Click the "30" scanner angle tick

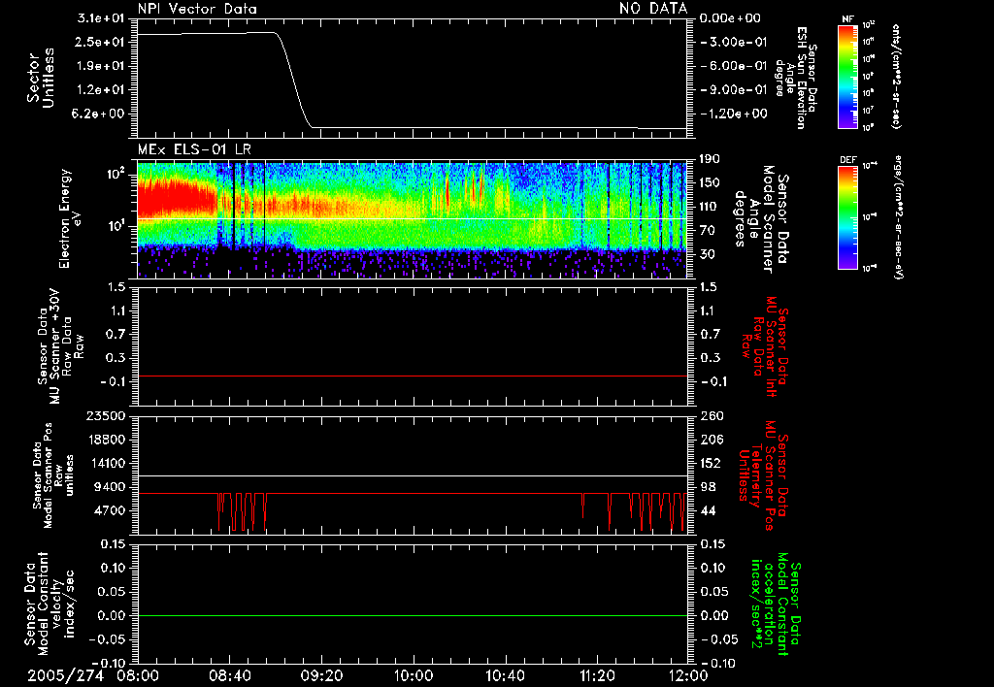pyautogui.click(x=707, y=254)
